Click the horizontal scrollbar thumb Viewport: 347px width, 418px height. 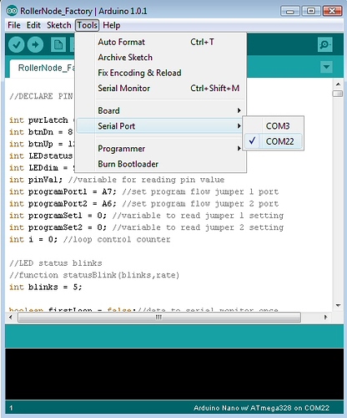(x=159, y=317)
